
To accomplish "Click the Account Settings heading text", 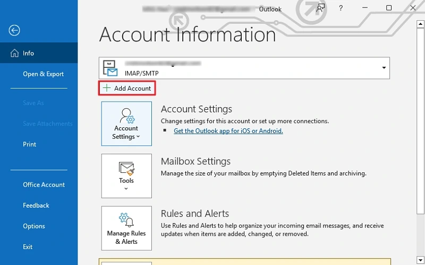I will [197, 109].
